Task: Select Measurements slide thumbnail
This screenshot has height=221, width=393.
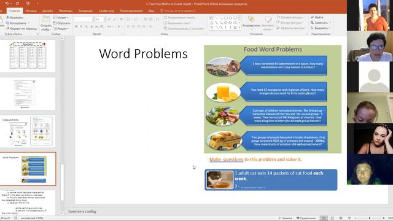Action: [28, 131]
